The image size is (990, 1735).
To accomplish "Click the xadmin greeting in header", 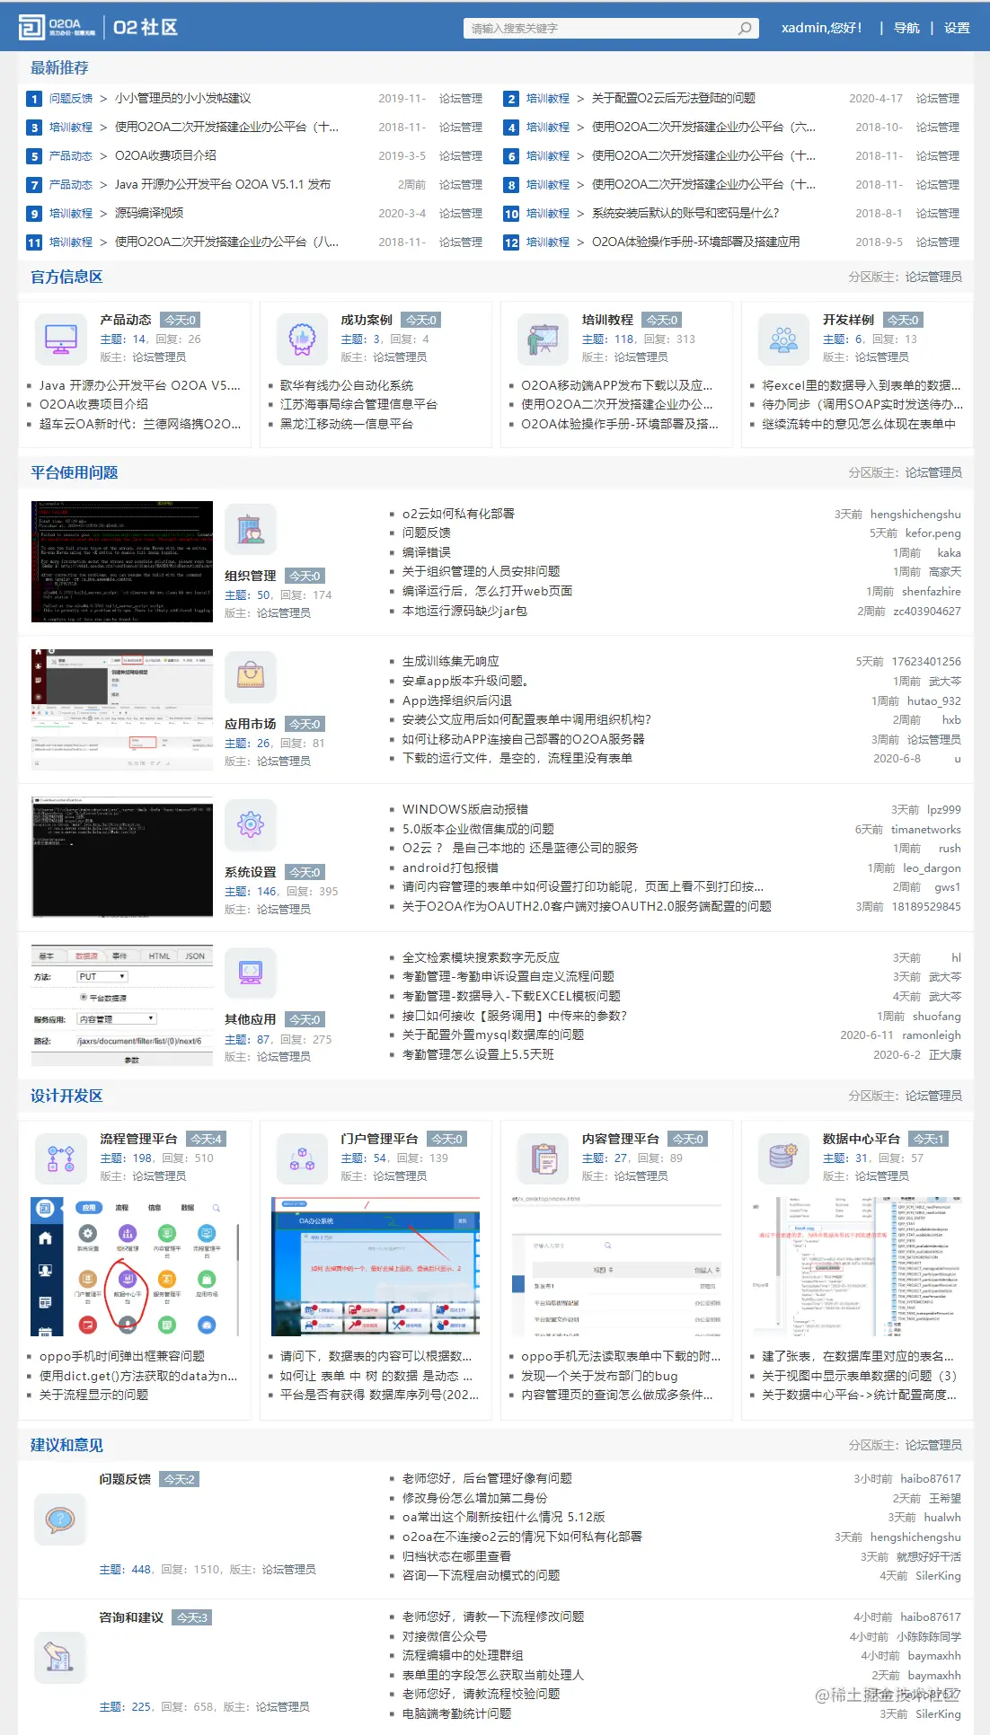I will (x=822, y=28).
